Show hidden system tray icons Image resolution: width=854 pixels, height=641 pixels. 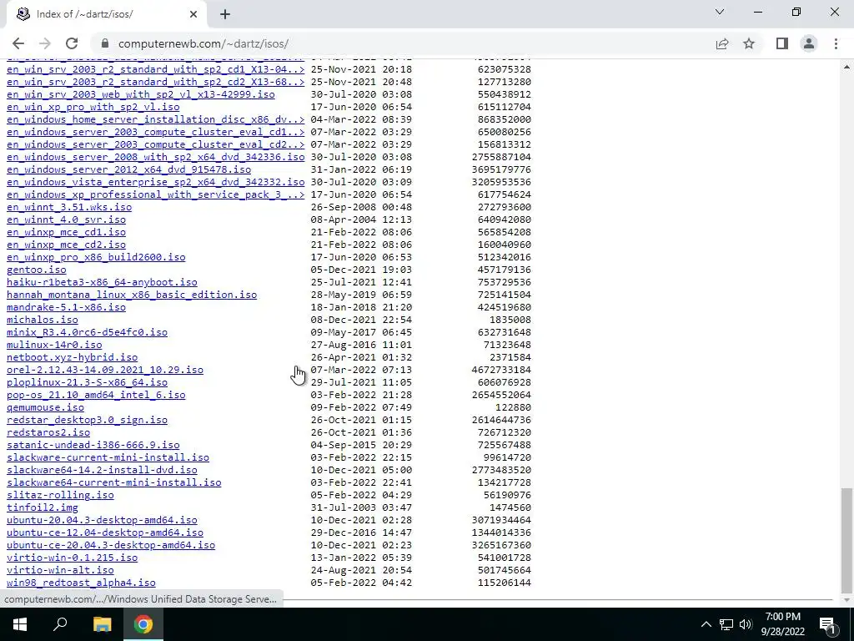pyautogui.click(x=706, y=624)
